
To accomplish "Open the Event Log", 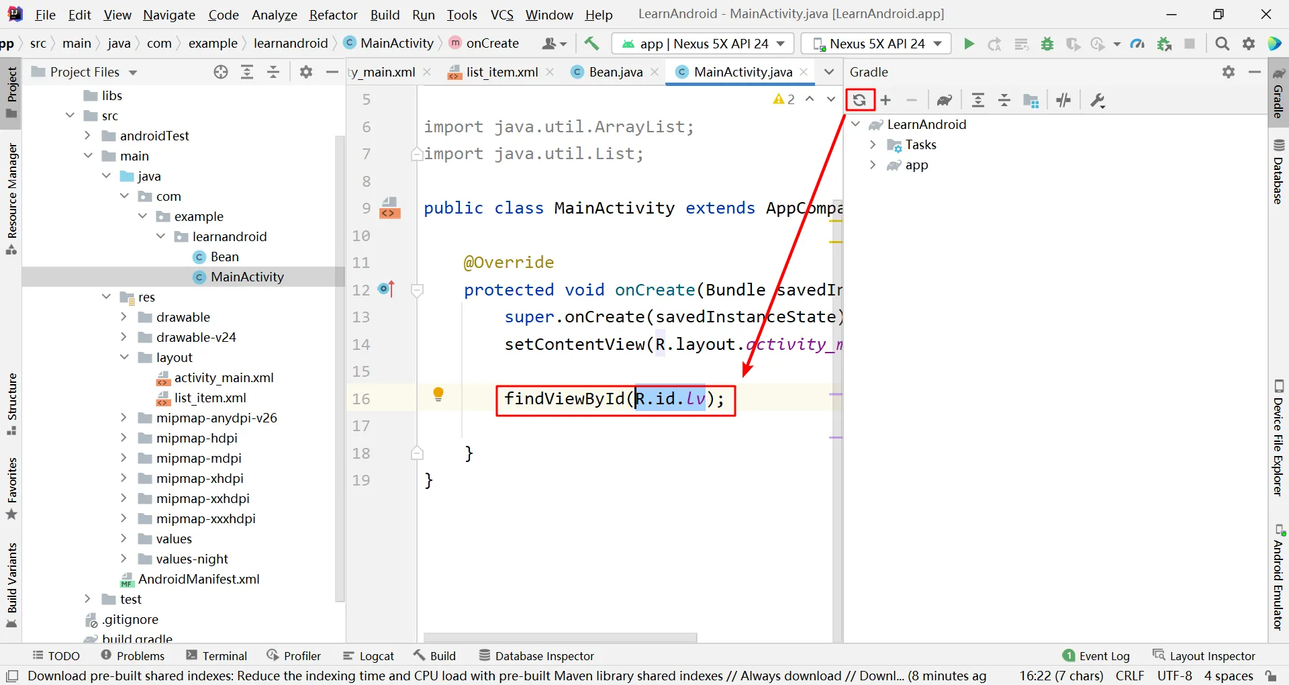I will [x=1096, y=655].
